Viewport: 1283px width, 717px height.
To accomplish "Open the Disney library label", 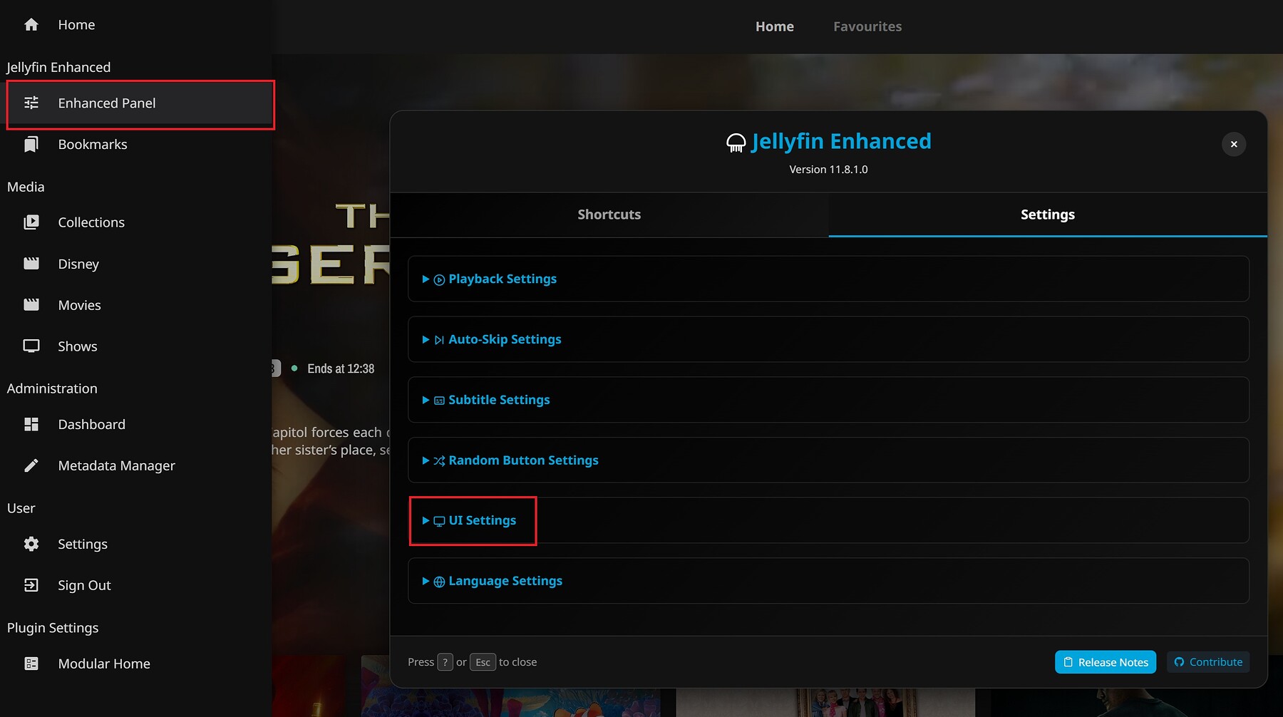I will click(78, 264).
